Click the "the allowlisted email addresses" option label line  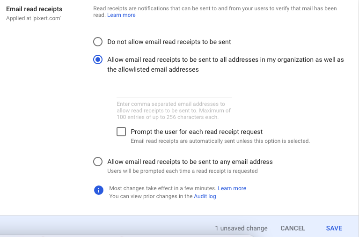tap(153, 69)
